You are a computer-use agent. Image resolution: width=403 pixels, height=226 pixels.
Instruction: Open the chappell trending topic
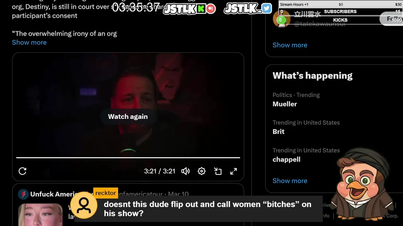[x=287, y=159]
